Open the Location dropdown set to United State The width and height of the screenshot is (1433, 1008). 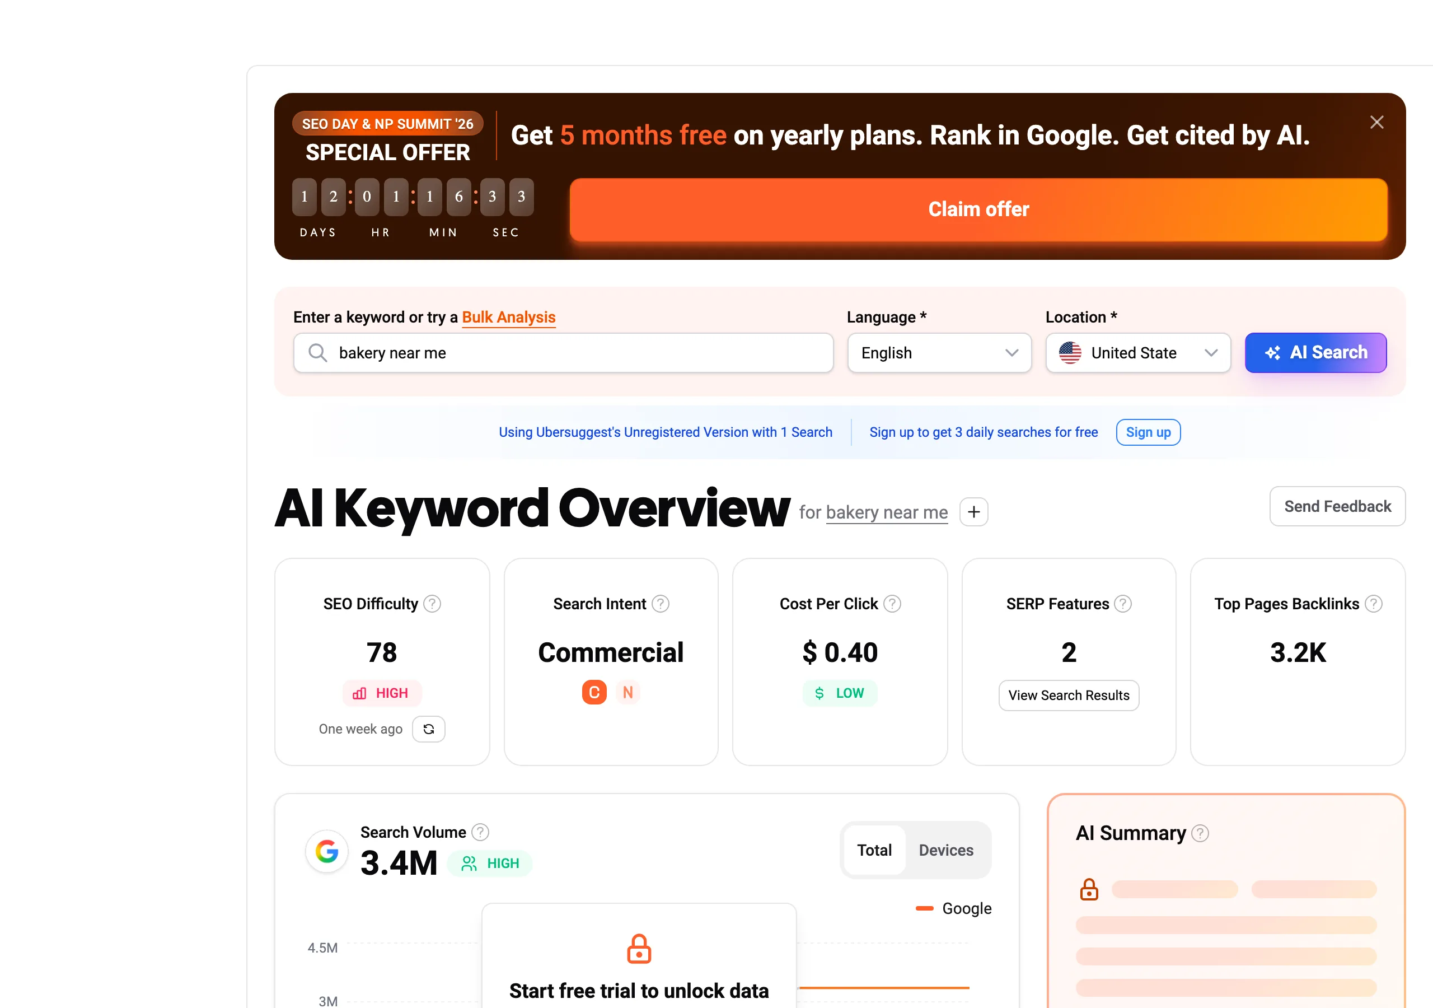coord(1138,352)
